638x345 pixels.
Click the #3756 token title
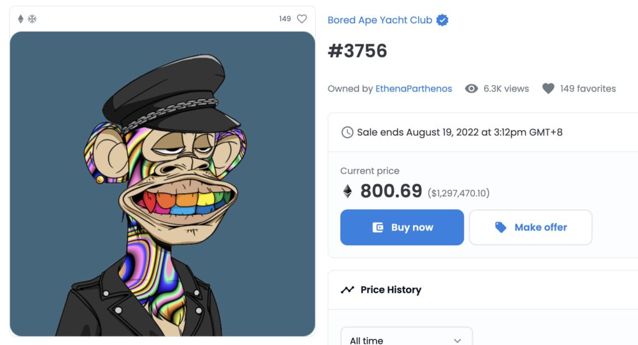point(358,51)
